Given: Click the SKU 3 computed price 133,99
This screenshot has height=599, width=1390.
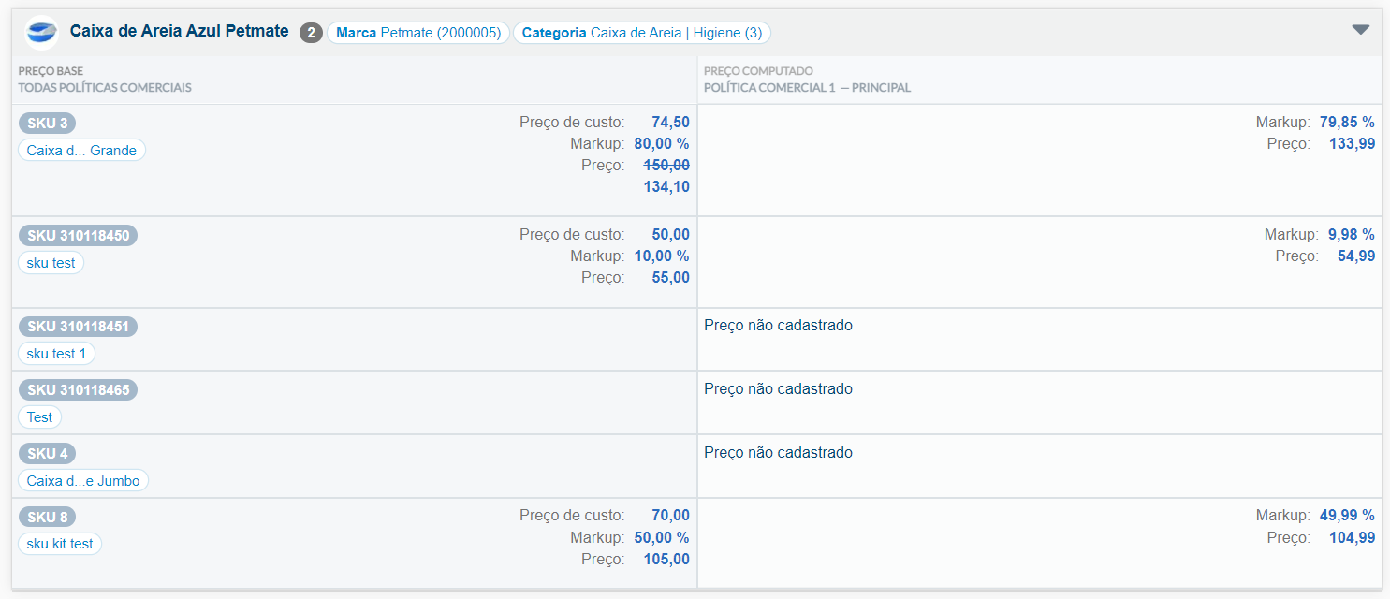Looking at the screenshot, I should point(1352,143).
